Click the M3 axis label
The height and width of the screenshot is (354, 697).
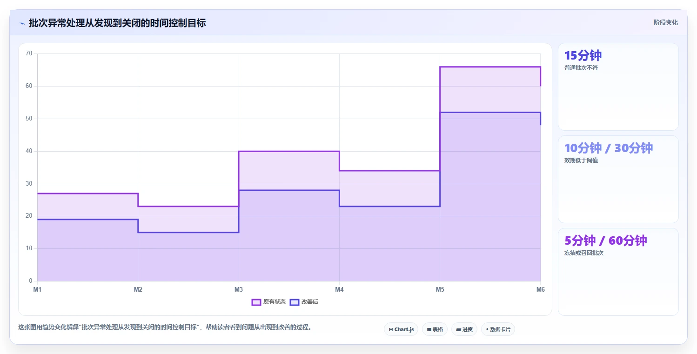[x=239, y=289]
